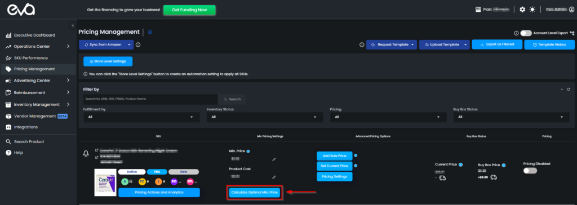Screen dimensions: 577x205
Task: Click the store Plan icon
Action: [478, 10]
